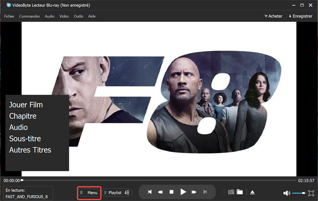The height and width of the screenshot is (201, 318).
Task: Choose Sous-titre in disc menu
Action: pyautogui.click(x=25, y=139)
